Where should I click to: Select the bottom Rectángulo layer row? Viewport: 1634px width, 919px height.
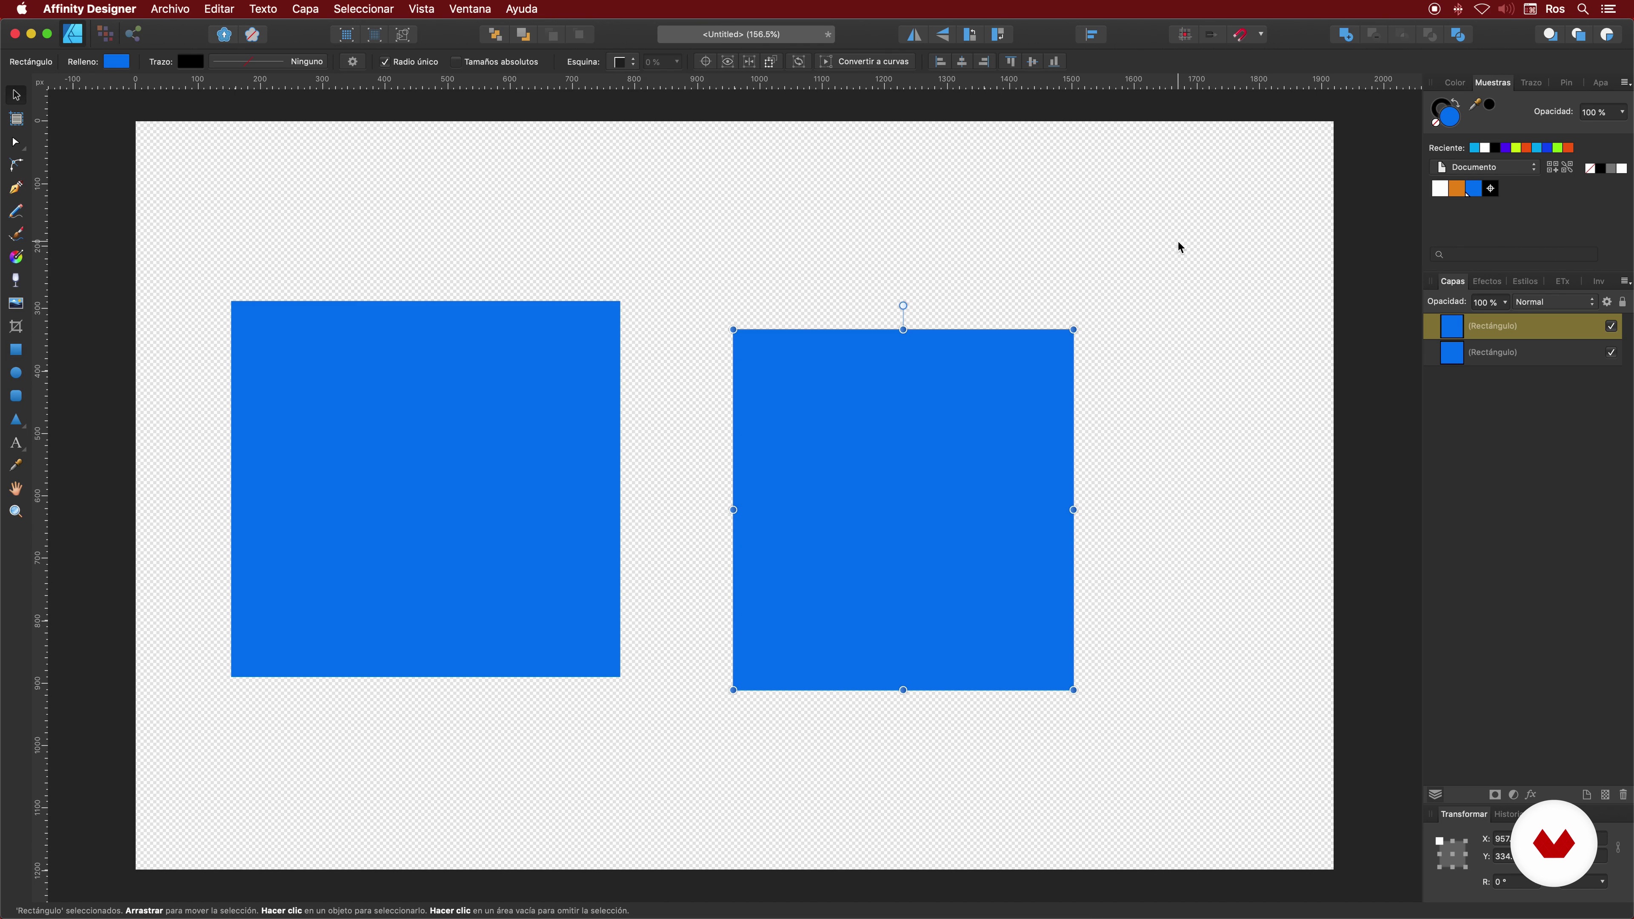point(1523,352)
